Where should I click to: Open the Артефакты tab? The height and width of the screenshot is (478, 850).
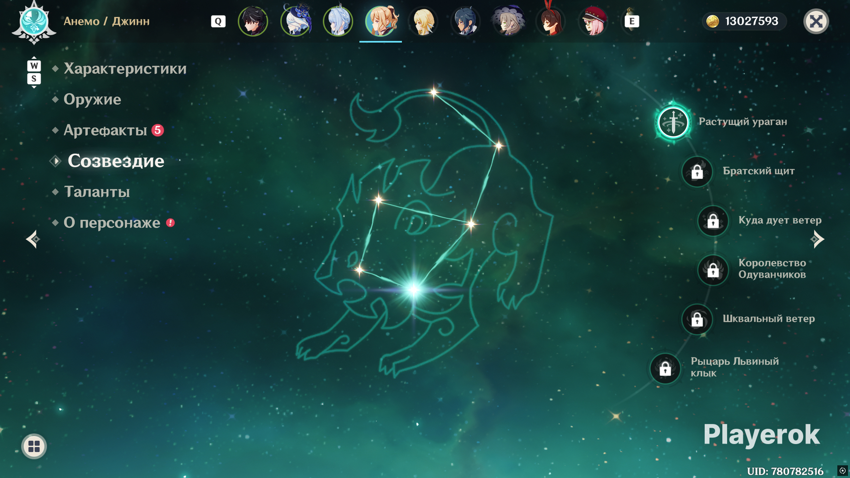click(105, 130)
